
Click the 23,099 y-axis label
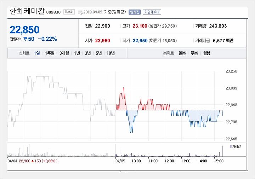[231, 88]
